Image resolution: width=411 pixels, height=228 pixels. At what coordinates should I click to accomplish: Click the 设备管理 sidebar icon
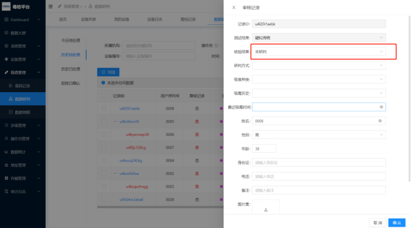click(7, 59)
